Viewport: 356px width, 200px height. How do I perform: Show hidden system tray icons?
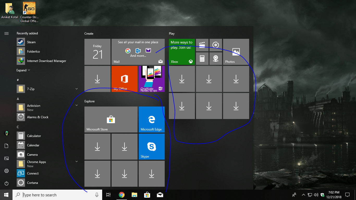click(x=303, y=195)
